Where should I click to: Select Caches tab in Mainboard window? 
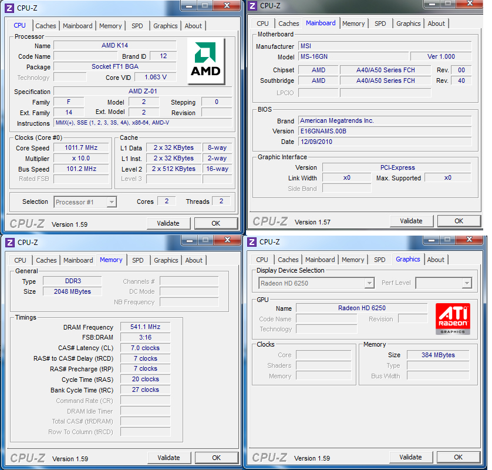pyautogui.click(x=289, y=23)
